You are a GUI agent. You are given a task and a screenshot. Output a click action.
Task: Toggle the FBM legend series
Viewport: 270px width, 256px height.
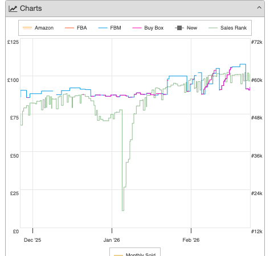(109, 28)
